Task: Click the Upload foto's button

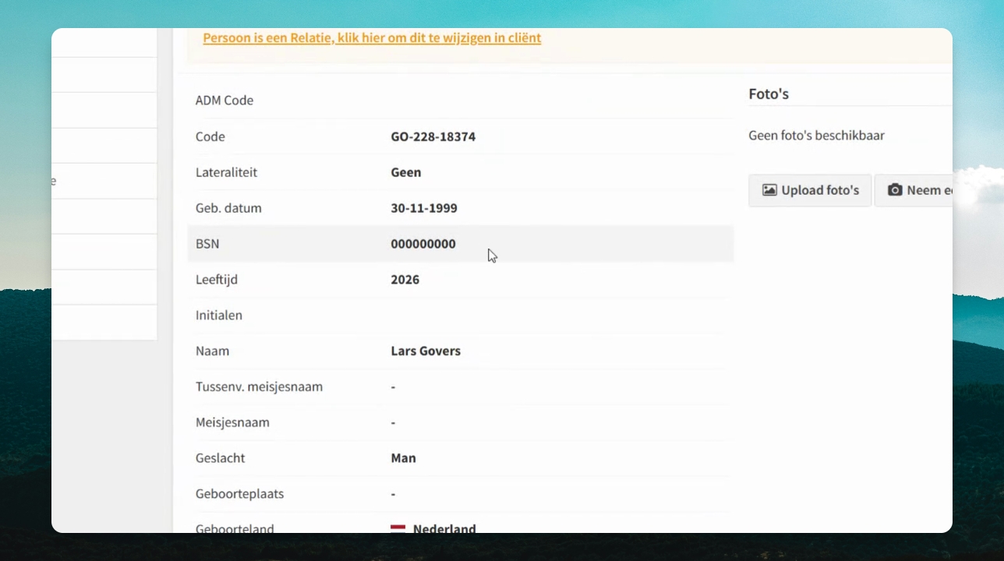Action: (810, 190)
